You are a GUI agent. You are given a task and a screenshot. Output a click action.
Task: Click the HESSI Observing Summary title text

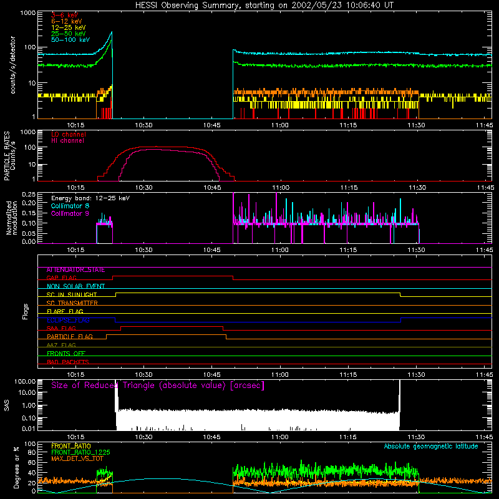tap(264, 6)
